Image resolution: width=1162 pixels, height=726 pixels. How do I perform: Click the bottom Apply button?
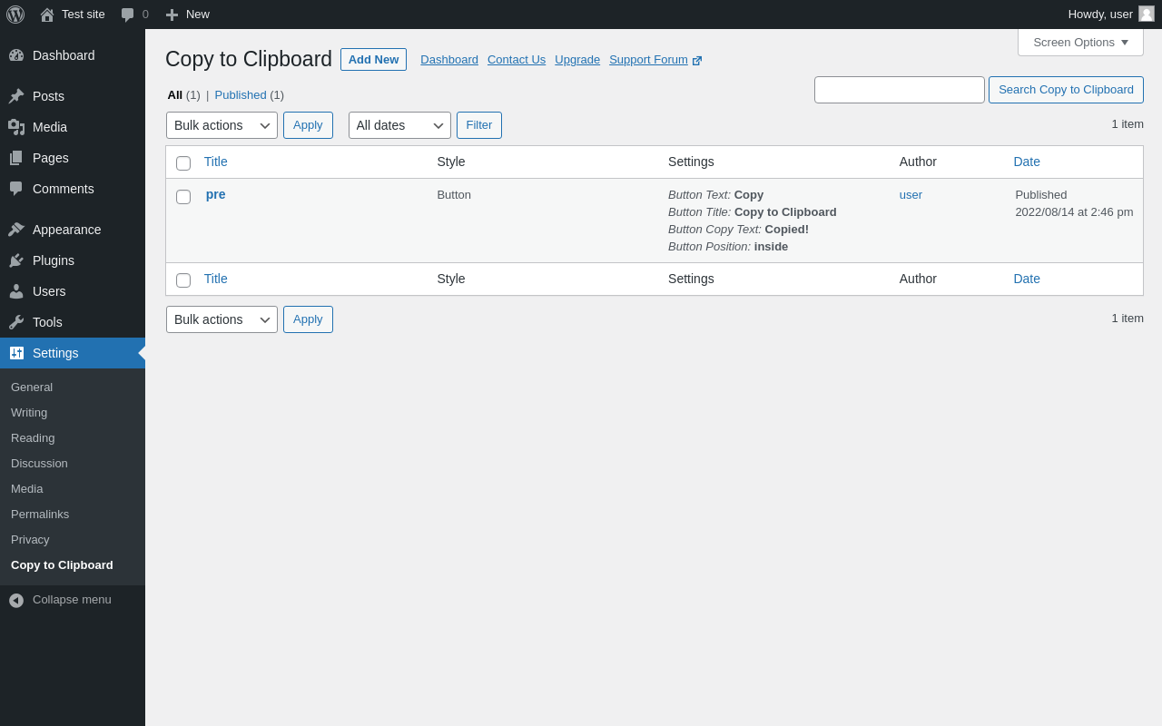pos(308,319)
